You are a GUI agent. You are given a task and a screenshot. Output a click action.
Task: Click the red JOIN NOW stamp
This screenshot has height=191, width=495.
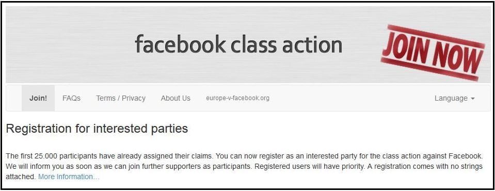pyautogui.click(x=433, y=53)
